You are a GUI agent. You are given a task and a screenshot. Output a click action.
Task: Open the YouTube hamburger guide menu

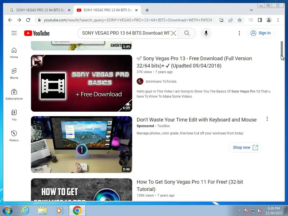click(x=14, y=33)
